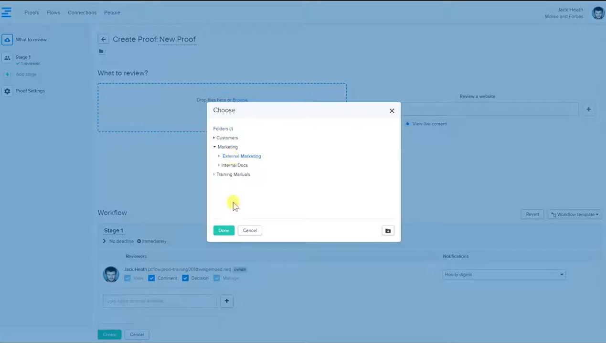Click new folder icon in Choose dialog
Viewport: 606px width, 343px height.
(x=388, y=231)
